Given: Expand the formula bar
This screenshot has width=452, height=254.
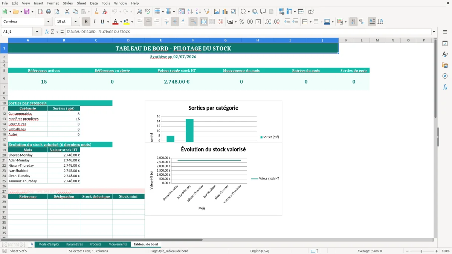Looking at the screenshot, I should point(434,32).
